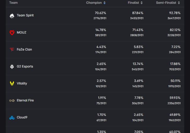Click MOUZ's 71.43% finalist value

pos(138,30)
